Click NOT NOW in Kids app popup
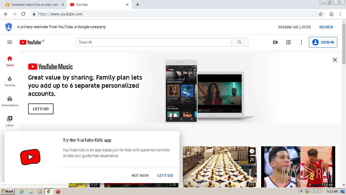The height and width of the screenshot is (195, 346). pos(140,175)
